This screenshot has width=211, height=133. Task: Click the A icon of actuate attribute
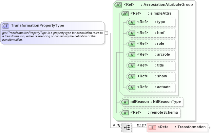132,88
